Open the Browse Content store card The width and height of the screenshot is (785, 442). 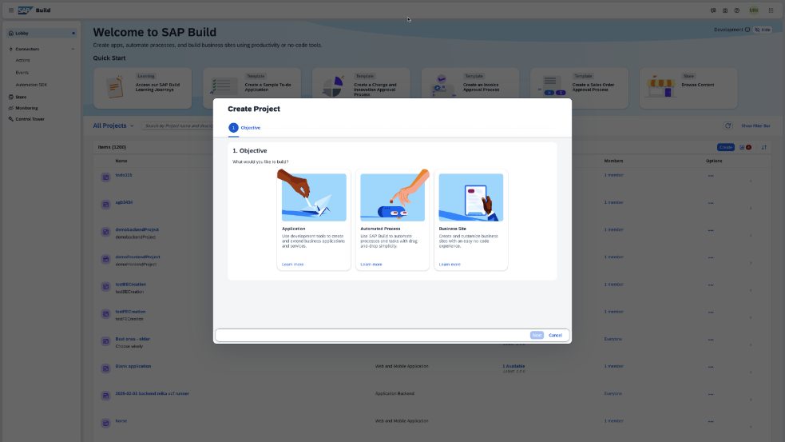[x=688, y=88]
